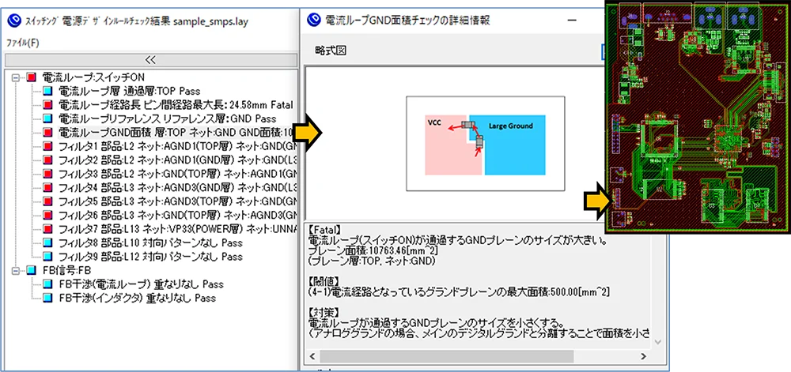The height and width of the screenshot is (372, 791).
Task: Click red fatal icon of 電流ループ経路長 item
Action: coord(47,105)
